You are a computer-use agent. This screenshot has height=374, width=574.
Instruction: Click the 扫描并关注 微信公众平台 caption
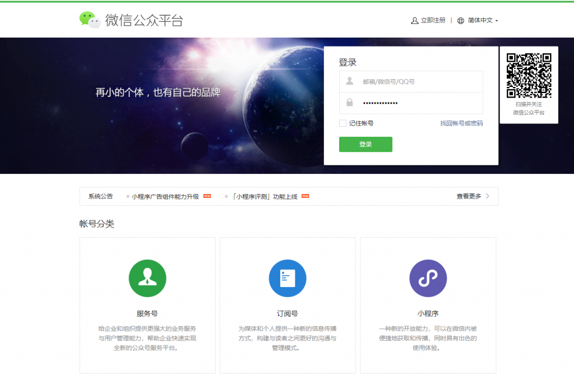coord(529,108)
